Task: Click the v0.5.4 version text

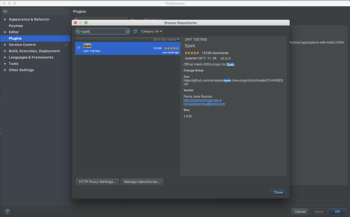Action: tap(225, 58)
